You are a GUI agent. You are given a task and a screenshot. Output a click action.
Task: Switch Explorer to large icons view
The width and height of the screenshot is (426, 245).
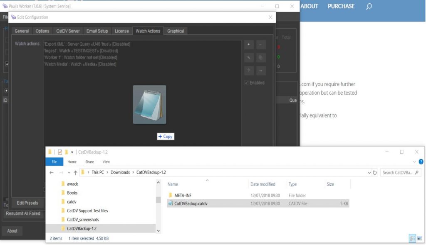click(x=419, y=238)
